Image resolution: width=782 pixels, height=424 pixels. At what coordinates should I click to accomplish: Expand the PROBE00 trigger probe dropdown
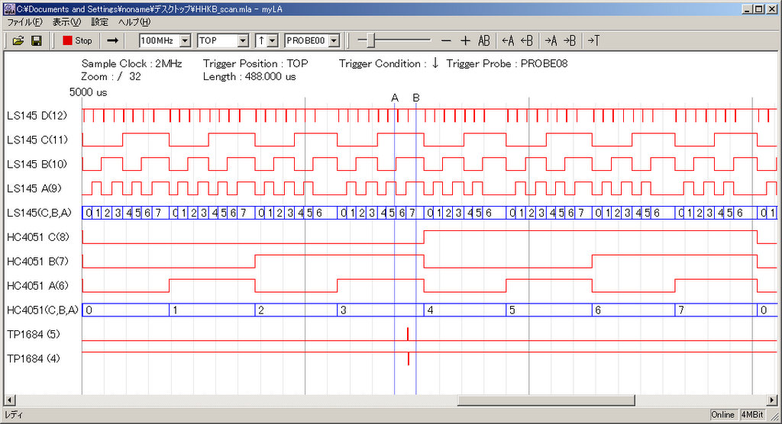(x=333, y=40)
